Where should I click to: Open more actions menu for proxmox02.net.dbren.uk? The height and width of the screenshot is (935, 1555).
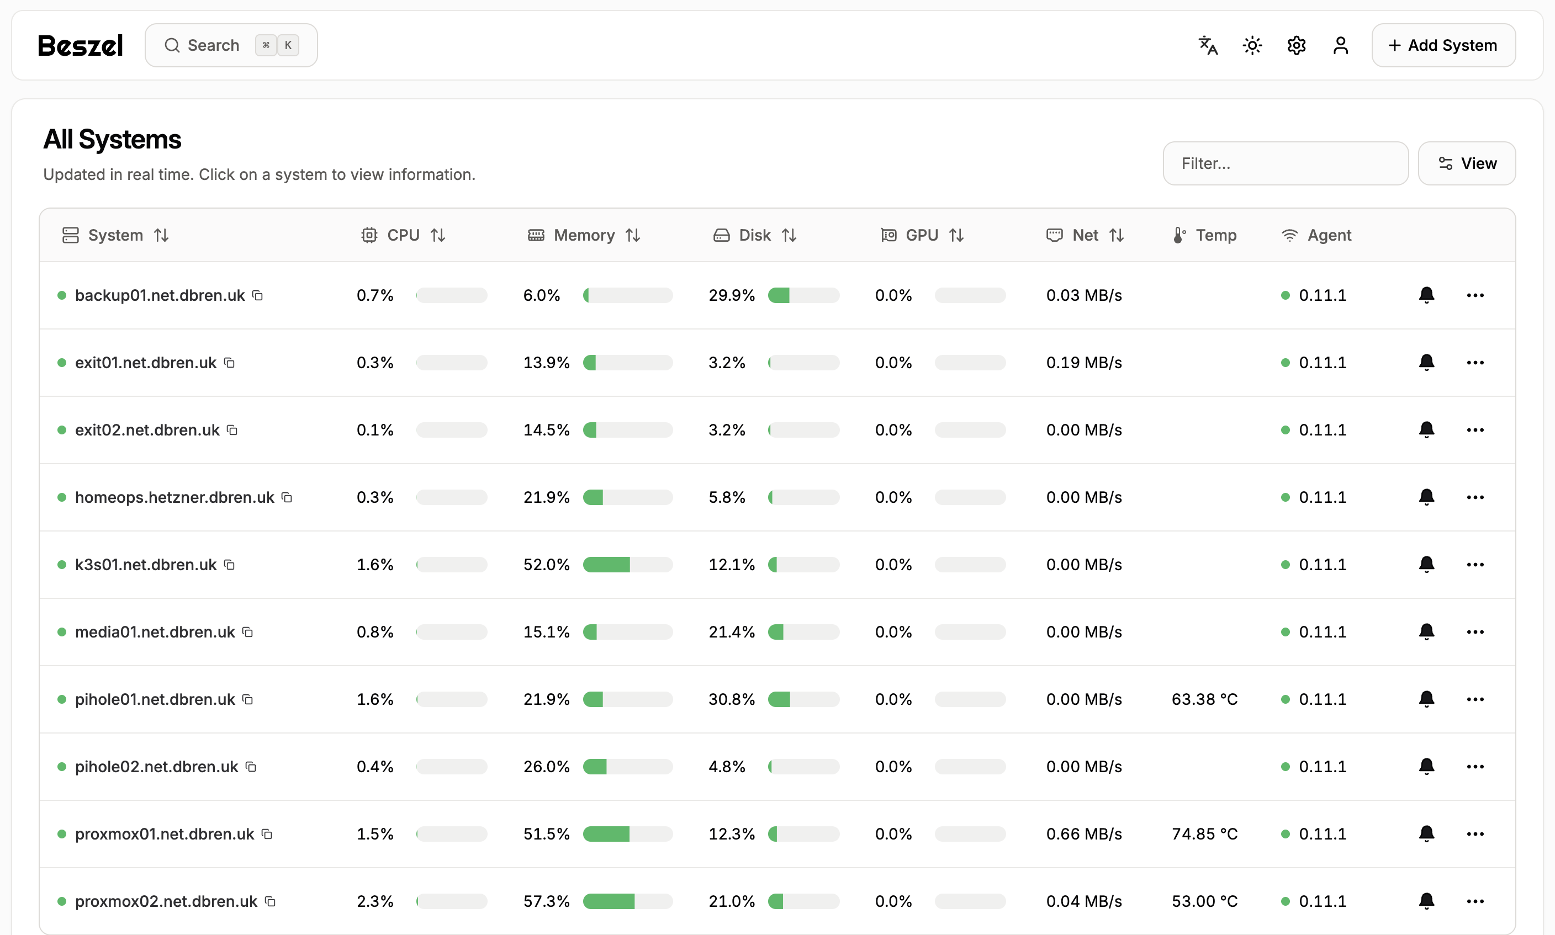click(x=1475, y=902)
